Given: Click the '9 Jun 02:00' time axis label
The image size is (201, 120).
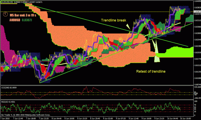Looking at the screenshot, I should coord(108,119).
